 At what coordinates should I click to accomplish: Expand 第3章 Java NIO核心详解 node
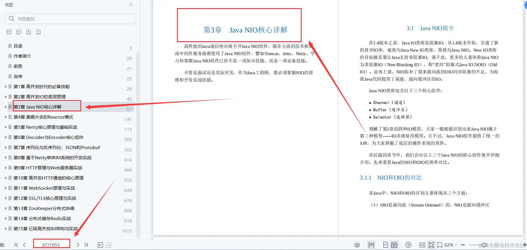click(x=6, y=107)
